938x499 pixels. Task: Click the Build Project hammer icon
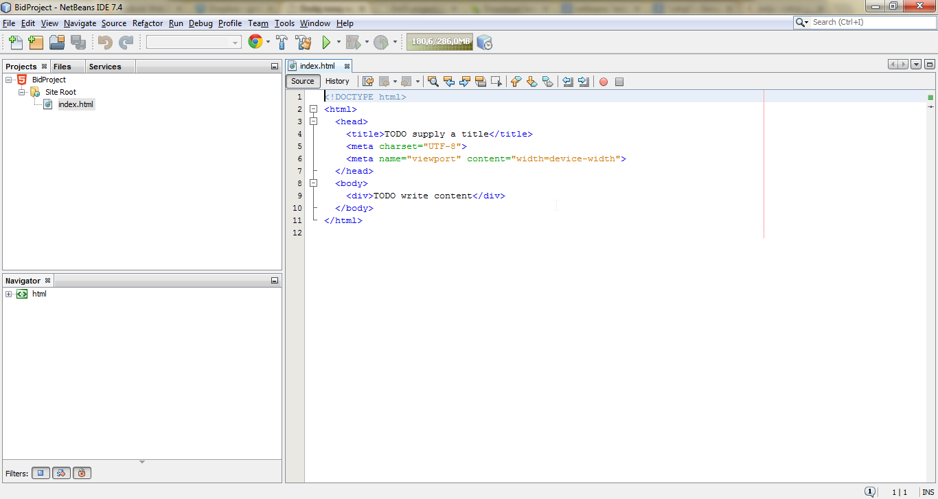pos(282,43)
